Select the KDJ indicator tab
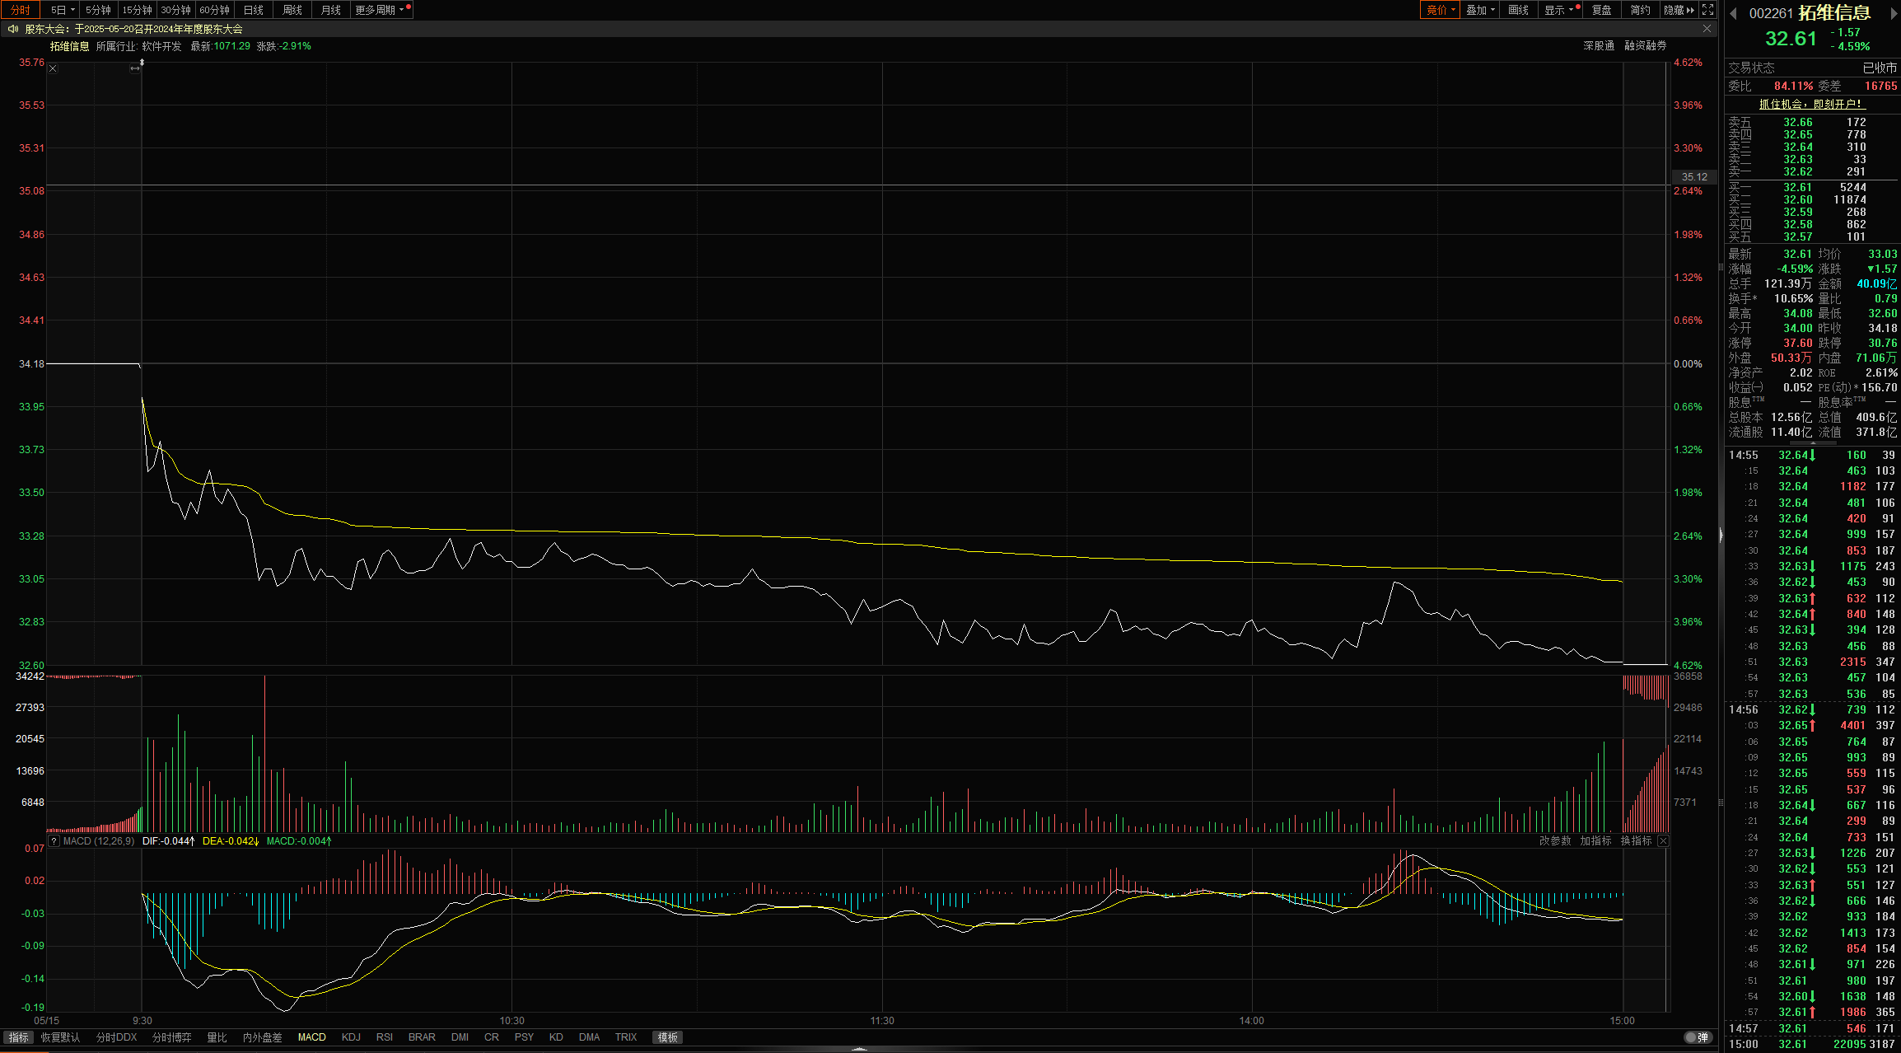Image resolution: width=1901 pixels, height=1053 pixels. [351, 1037]
